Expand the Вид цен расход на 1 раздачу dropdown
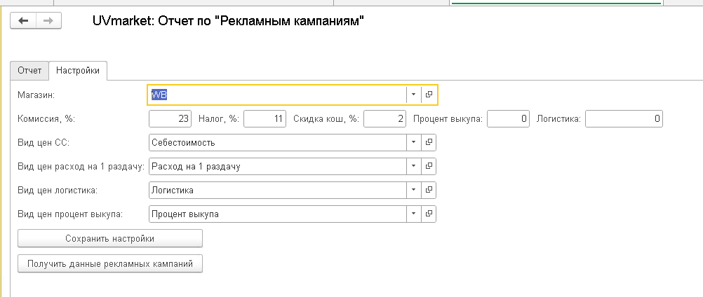The image size is (703, 297). [x=413, y=167]
